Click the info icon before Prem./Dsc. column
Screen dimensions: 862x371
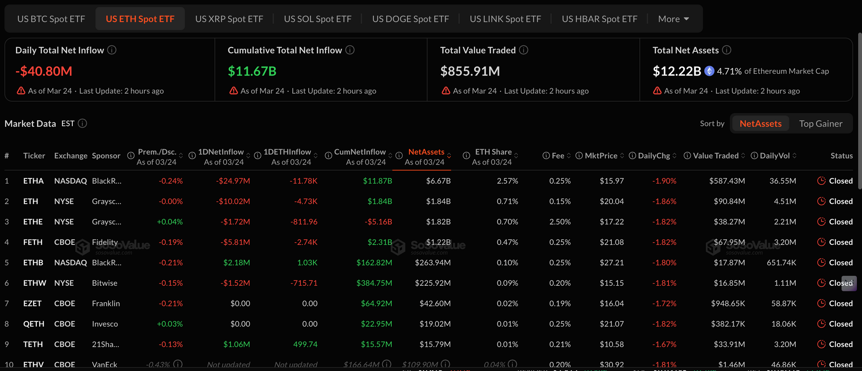(131, 156)
